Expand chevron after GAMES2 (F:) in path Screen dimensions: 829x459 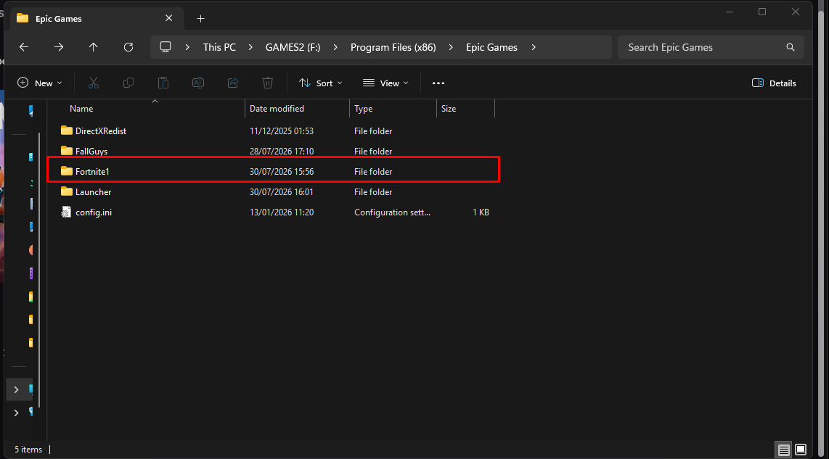click(335, 47)
